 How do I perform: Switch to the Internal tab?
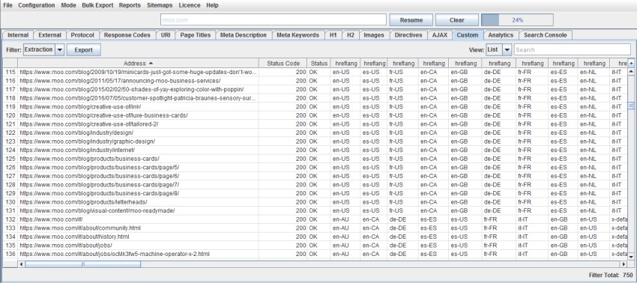click(18, 35)
